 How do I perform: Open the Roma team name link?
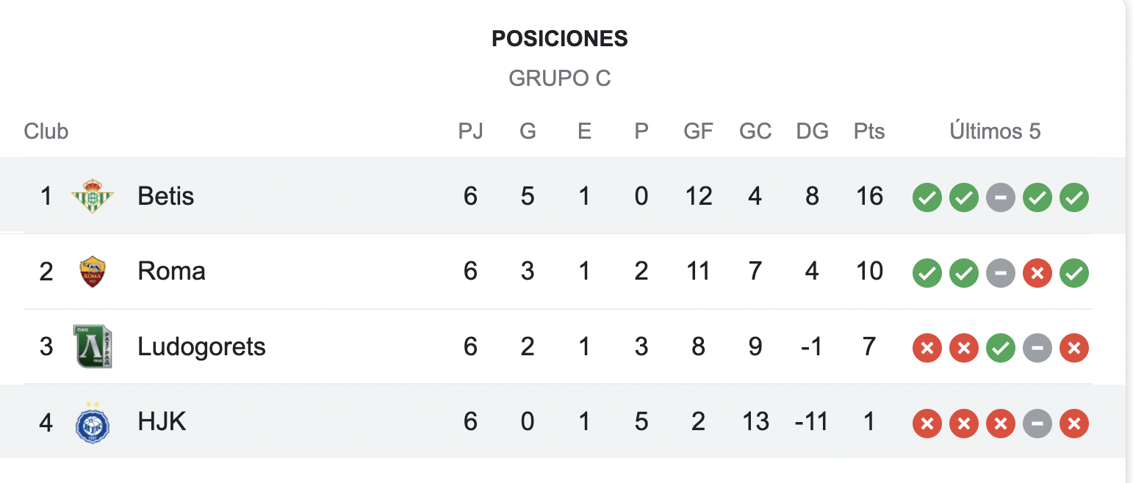[171, 272]
